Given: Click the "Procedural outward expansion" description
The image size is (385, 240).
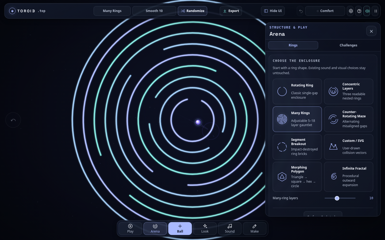Looking at the screenshot, I should point(351,181).
